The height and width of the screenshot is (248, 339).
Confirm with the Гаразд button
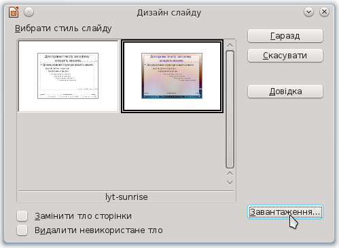click(285, 36)
